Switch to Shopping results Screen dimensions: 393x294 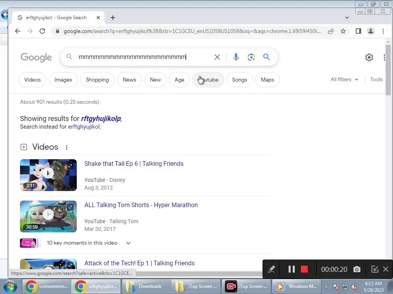tap(97, 80)
